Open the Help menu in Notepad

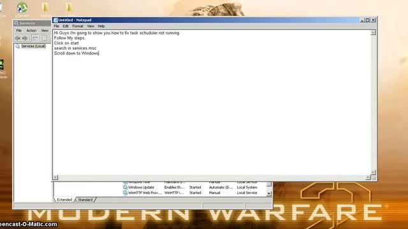click(101, 26)
